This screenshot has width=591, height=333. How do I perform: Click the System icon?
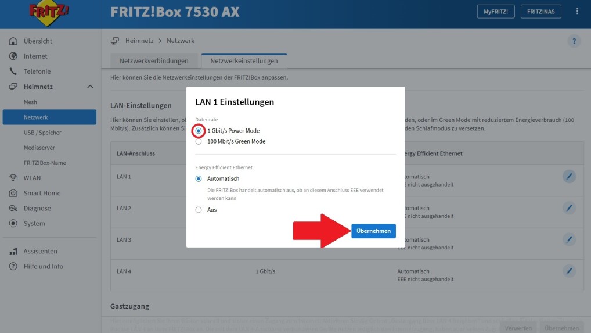13,223
